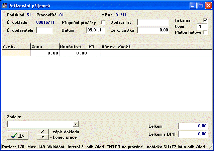This screenshot has width=214, height=151.
Task: Click the Měsíc value 01/11
Action: tap(121, 15)
